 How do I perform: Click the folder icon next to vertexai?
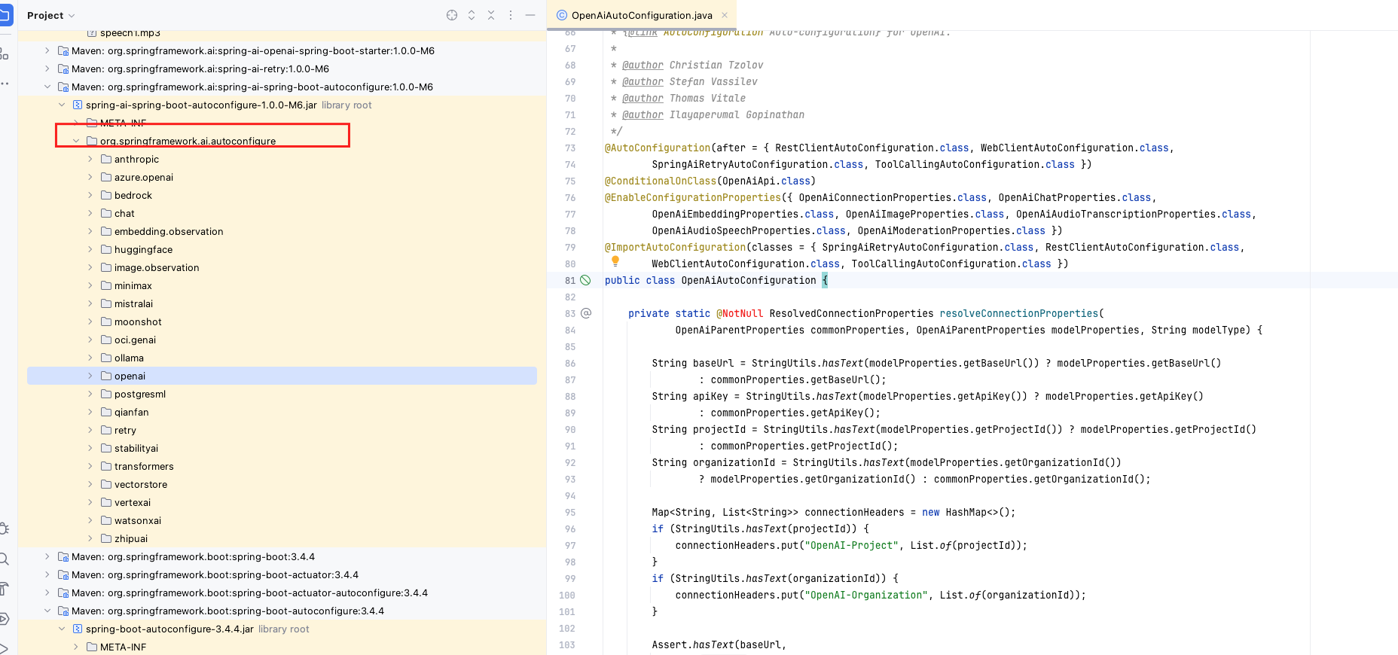click(106, 503)
